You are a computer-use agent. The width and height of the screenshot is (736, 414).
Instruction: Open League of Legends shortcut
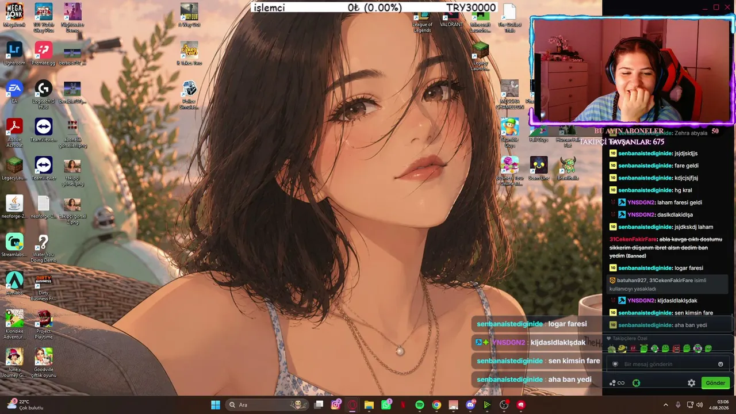tap(423, 22)
